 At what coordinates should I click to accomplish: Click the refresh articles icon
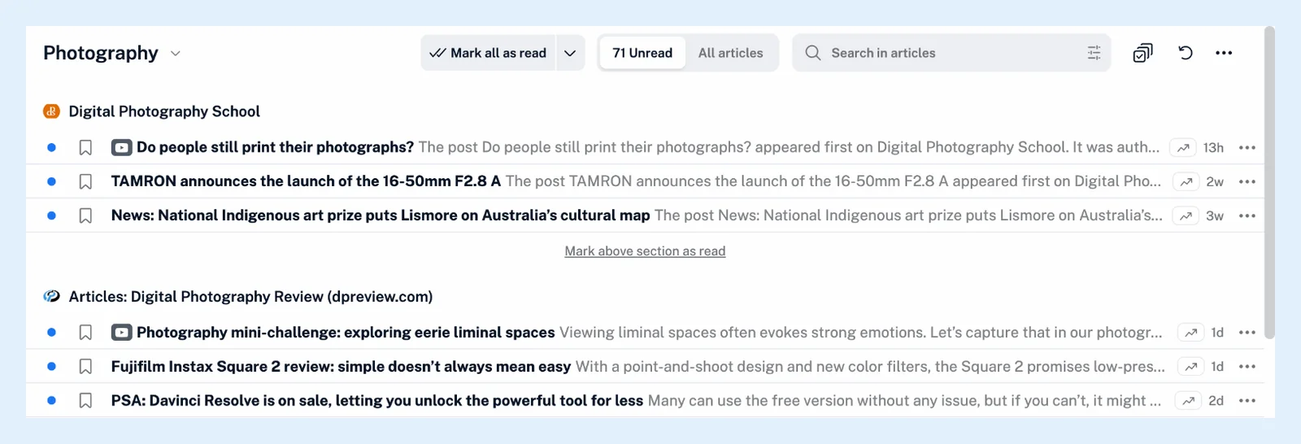(x=1186, y=53)
